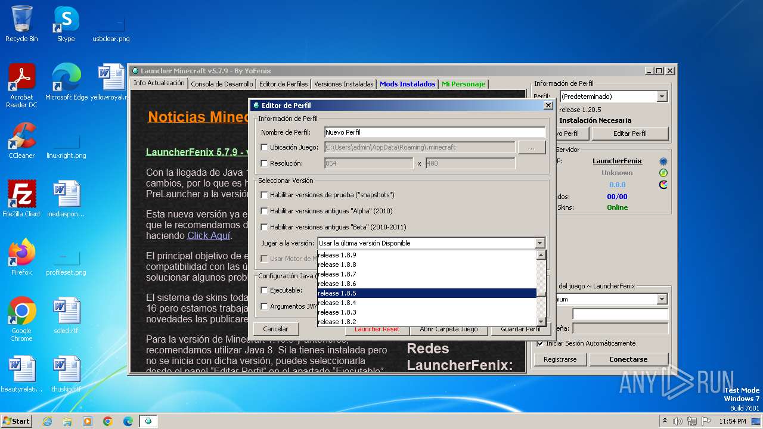Viewport: 763px width, 429px height.
Task: Open mediaspon document on desktop
Action: coord(66,199)
